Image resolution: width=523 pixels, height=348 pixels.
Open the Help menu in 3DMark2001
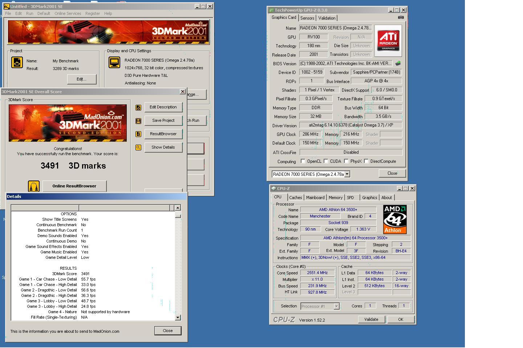108,13
